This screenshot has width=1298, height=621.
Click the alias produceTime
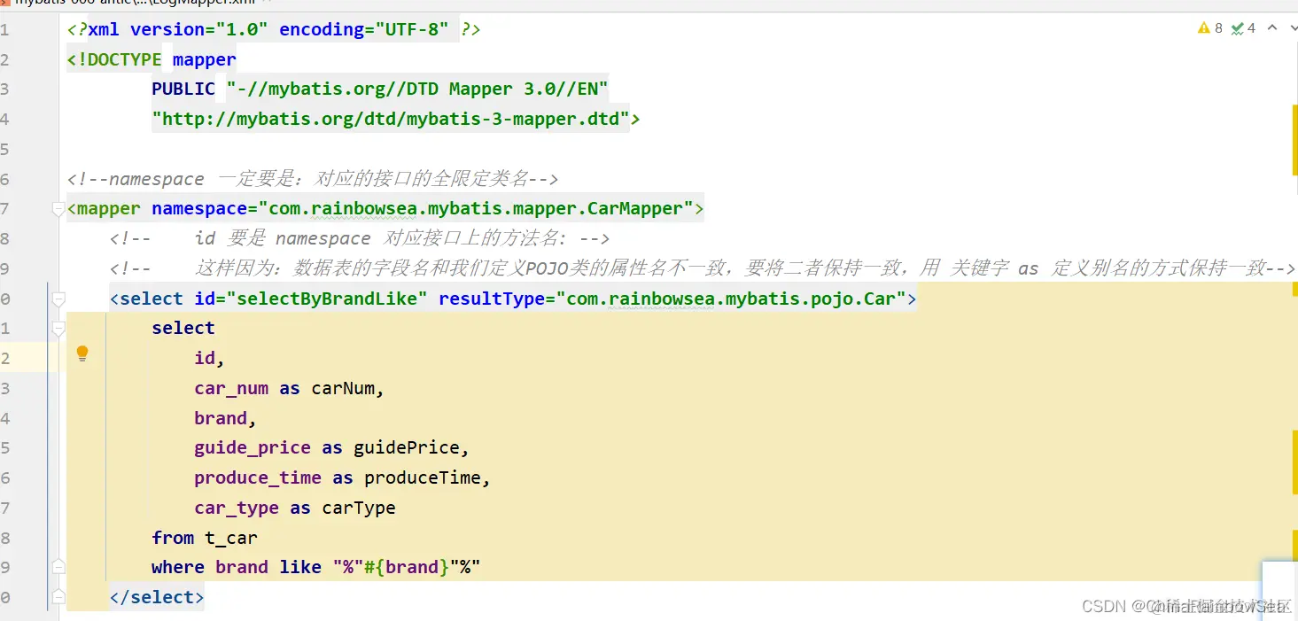tap(423, 477)
